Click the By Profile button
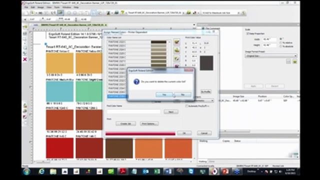 tap(205, 91)
